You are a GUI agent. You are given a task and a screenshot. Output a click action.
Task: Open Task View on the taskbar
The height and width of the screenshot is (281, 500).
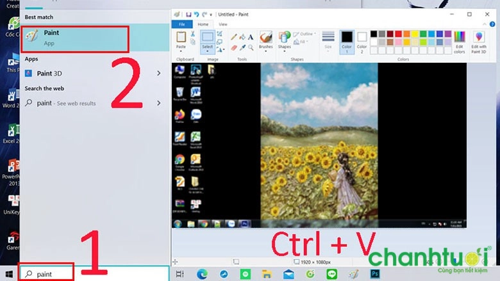point(180,274)
